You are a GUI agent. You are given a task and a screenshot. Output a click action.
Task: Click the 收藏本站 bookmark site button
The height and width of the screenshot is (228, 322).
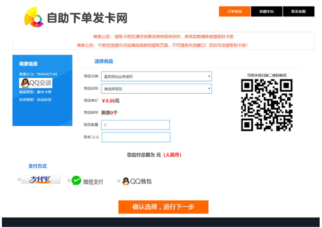tap(266, 11)
